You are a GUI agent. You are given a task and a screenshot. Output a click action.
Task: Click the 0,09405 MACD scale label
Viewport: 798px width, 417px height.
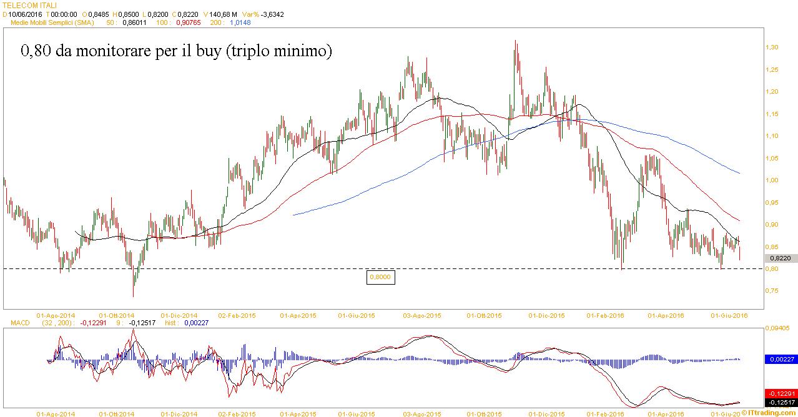coord(779,326)
